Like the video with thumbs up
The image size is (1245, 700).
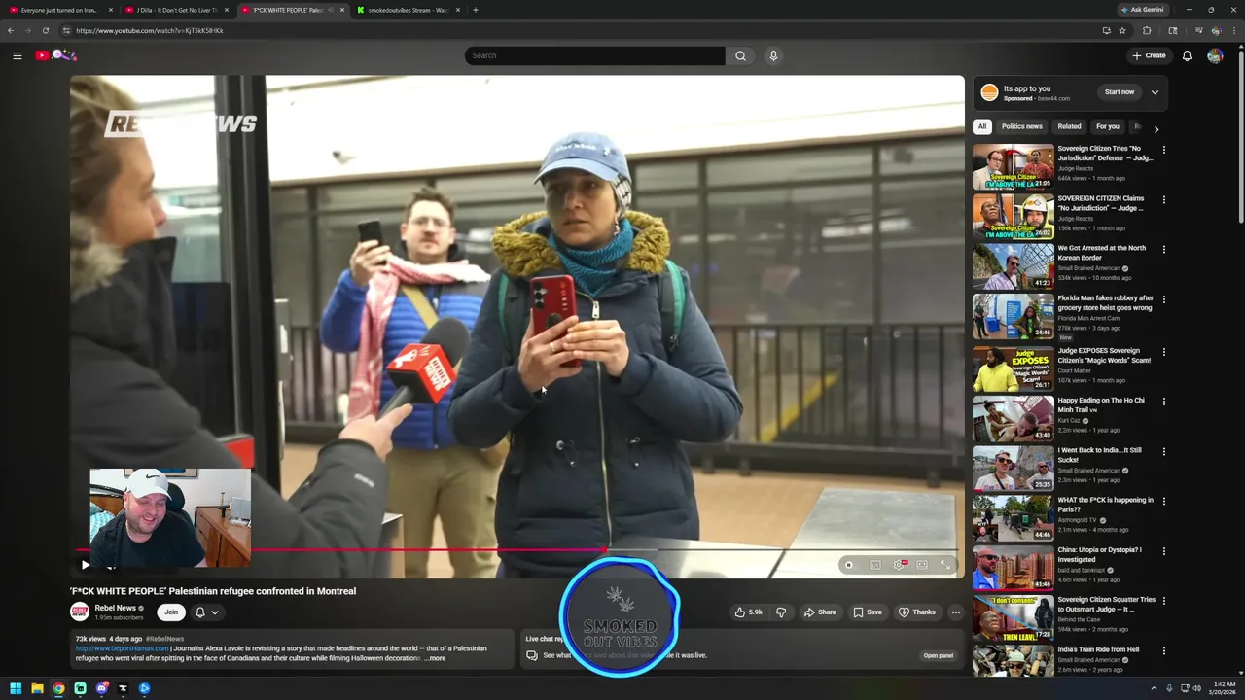pyautogui.click(x=748, y=612)
